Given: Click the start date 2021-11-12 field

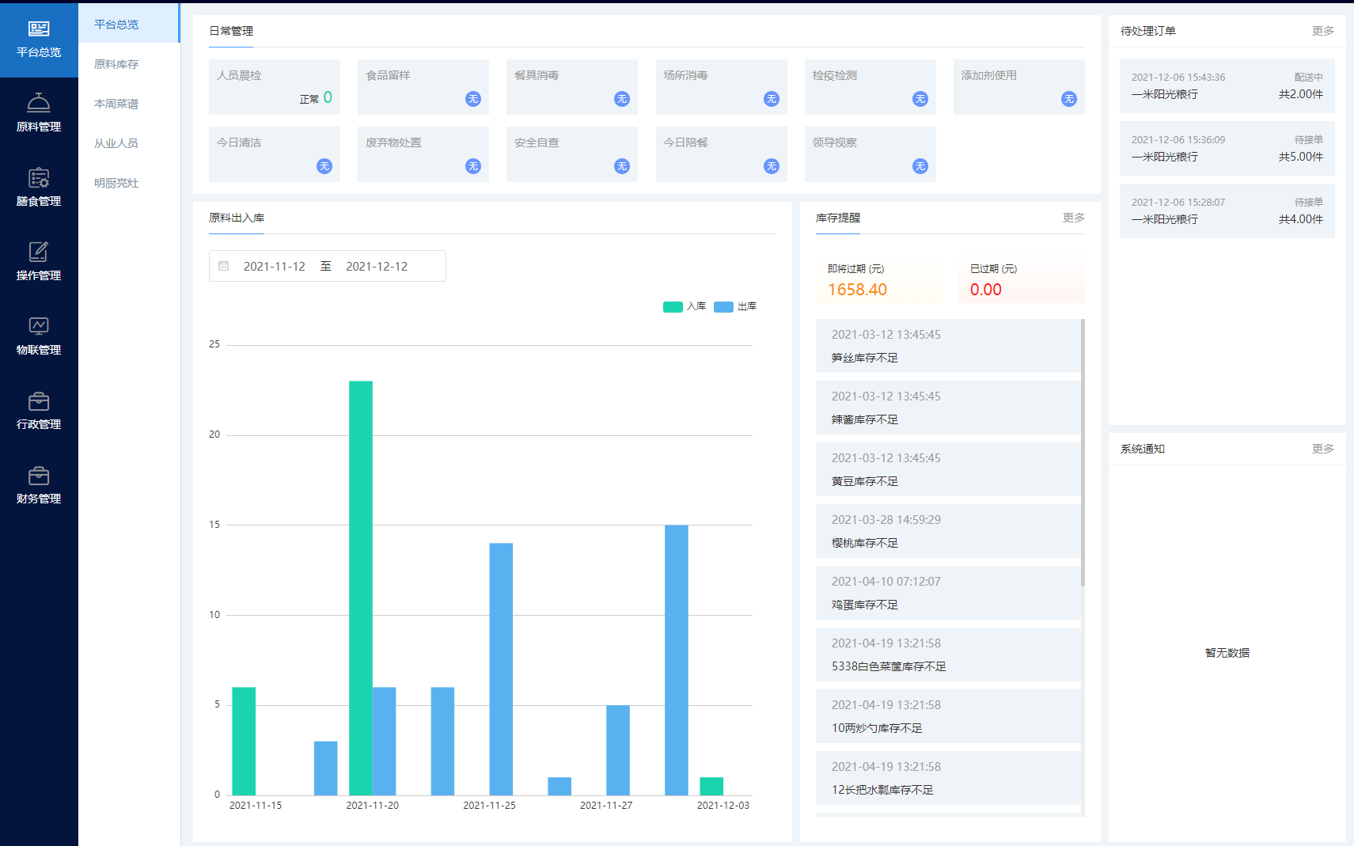Looking at the screenshot, I should 274,267.
